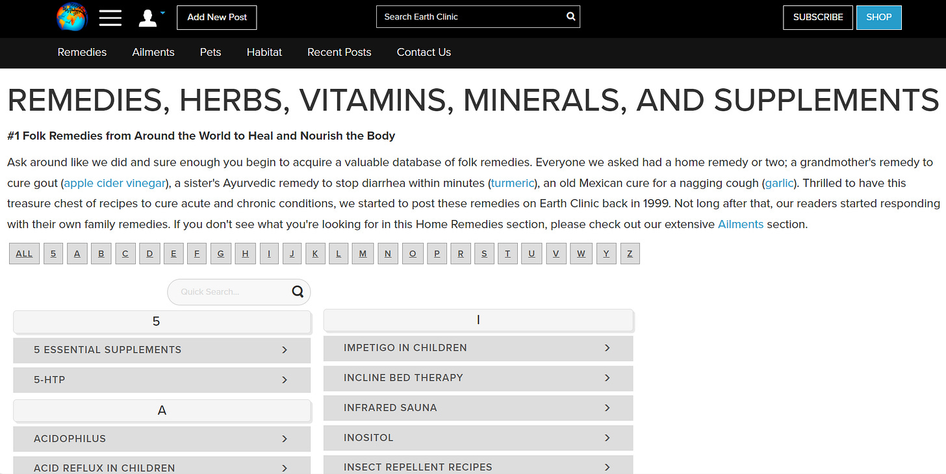This screenshot has width=946, height=474.
Task: Click the Add New Post button
Action: [217, 18]
